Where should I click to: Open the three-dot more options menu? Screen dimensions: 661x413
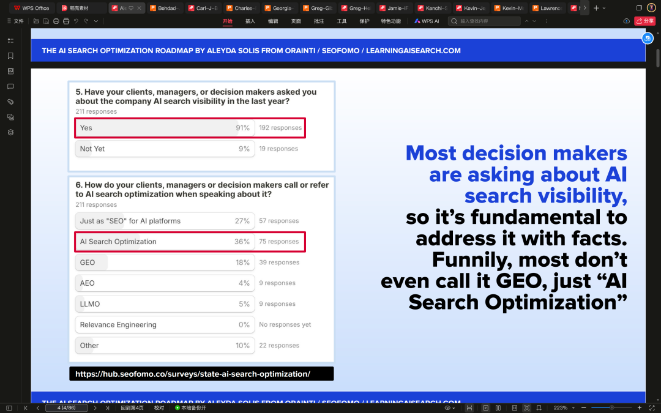547,21
